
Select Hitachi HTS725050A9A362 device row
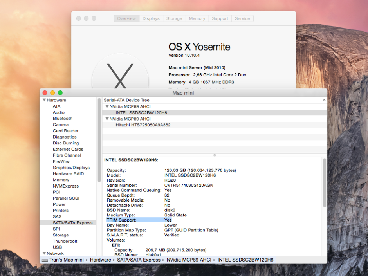click(215, 125)
